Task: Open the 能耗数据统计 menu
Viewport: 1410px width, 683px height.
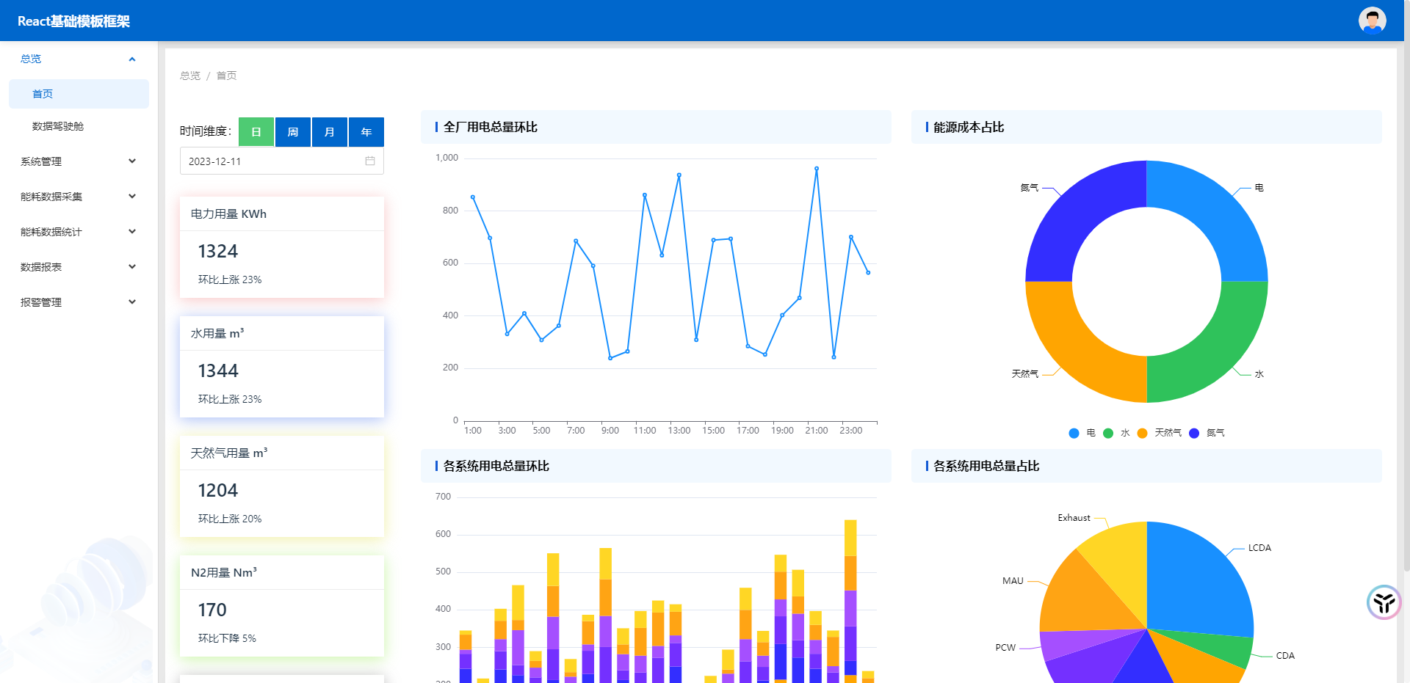Action: tap(79, 232)
